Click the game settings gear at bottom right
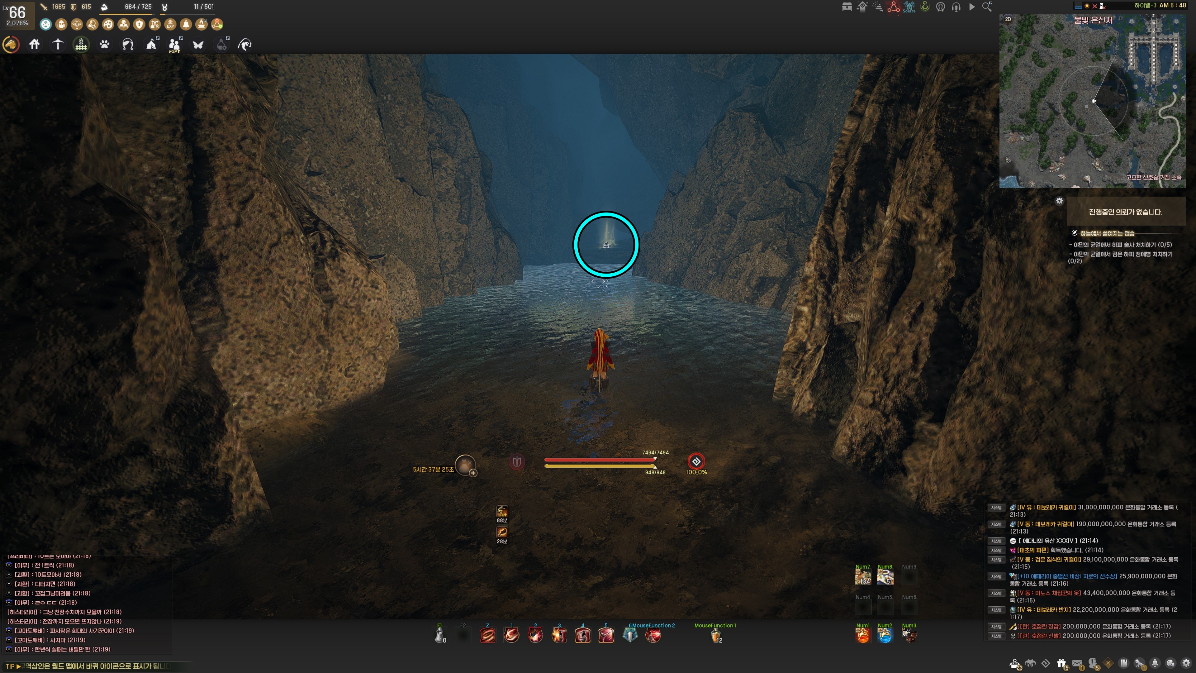 click(1186, 663)
